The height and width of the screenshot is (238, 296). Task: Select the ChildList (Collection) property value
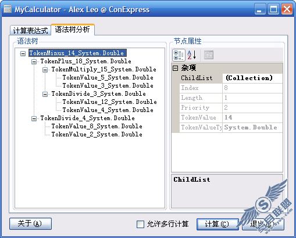(x=252, y=78)
